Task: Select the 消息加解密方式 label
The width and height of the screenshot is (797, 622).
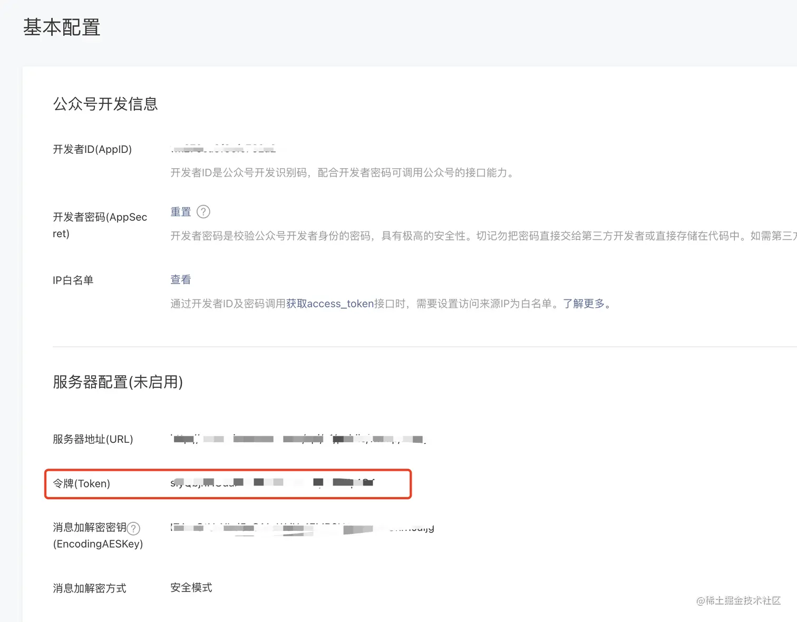Action: 90,588
